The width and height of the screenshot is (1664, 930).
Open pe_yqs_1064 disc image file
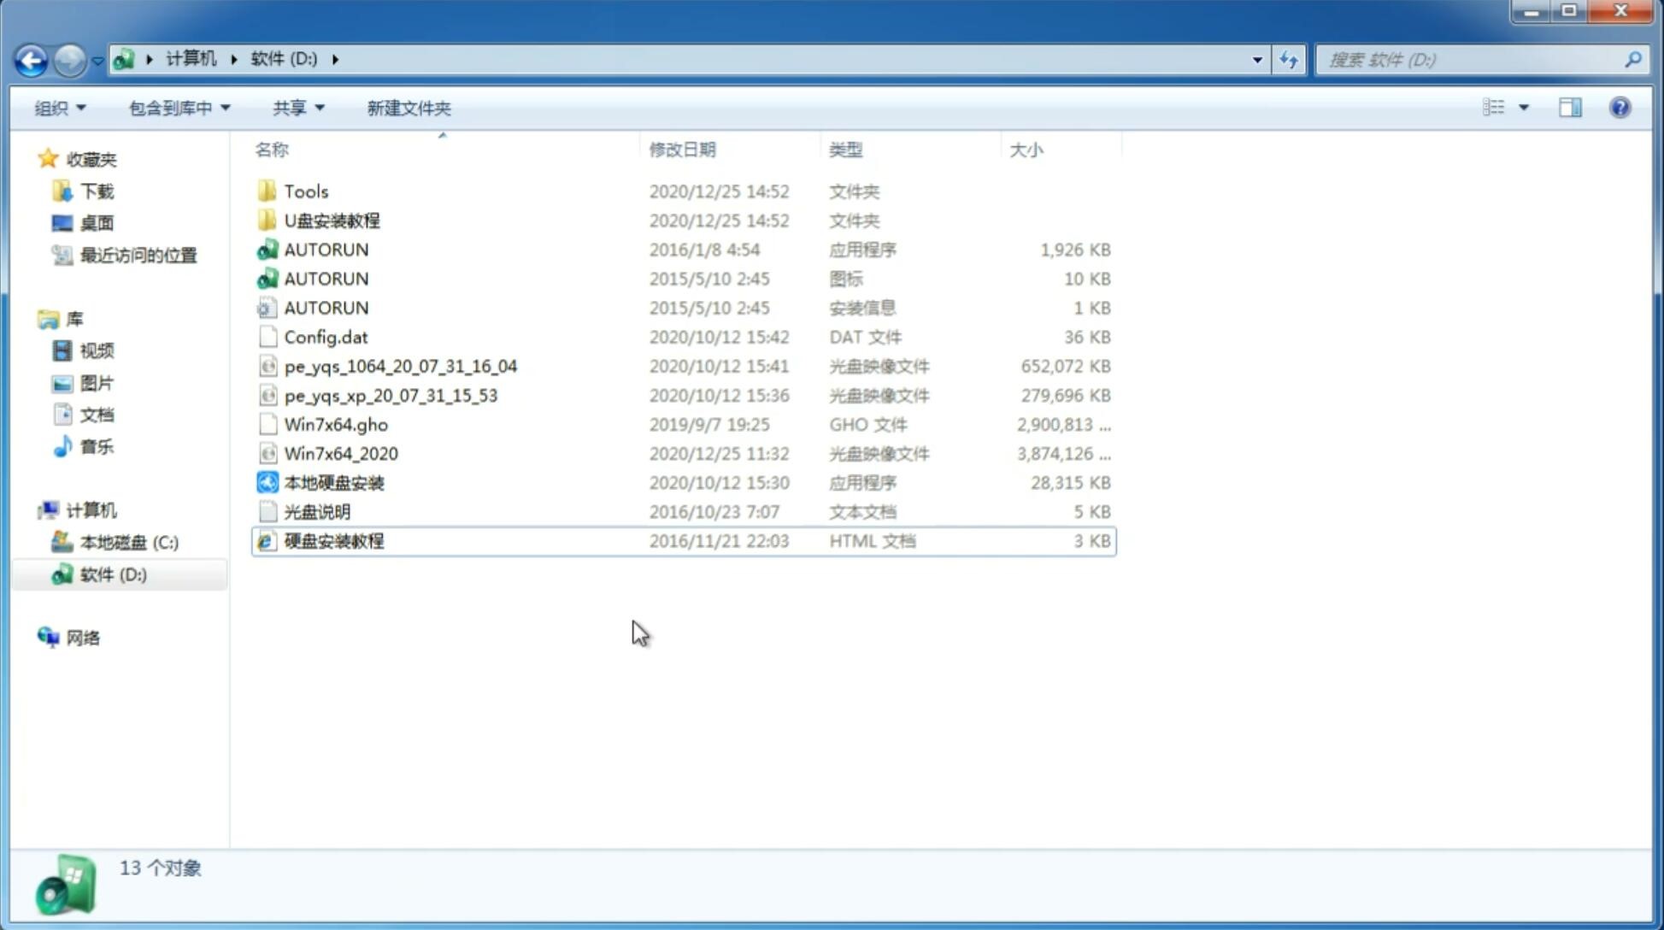(400, 366)
